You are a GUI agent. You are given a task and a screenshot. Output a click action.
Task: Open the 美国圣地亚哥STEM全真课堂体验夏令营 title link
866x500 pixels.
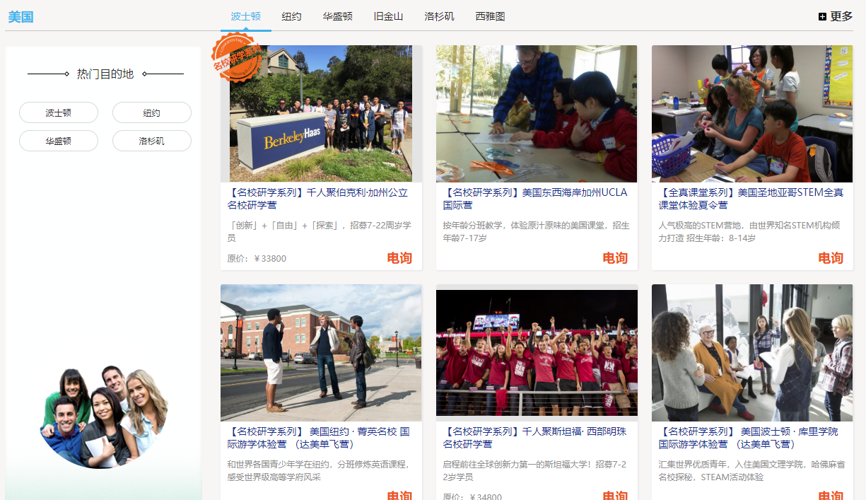point(751,198)
